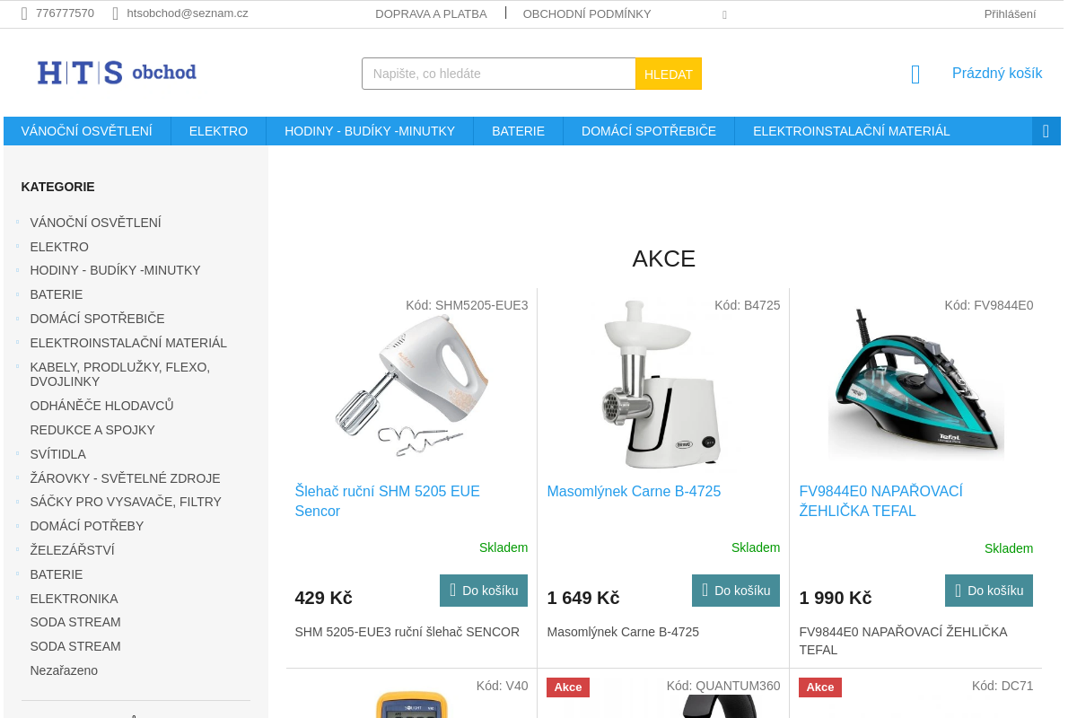Viewport: 1077px width, 718px height.
Task: Open the more menu icon in blue navbar
Action: coord(1046,131)
